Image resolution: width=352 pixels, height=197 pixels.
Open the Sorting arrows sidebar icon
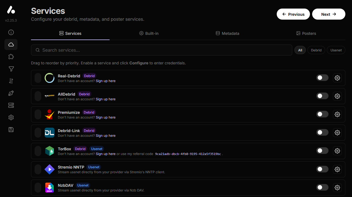pyautogui.click(x=11, y=81)
